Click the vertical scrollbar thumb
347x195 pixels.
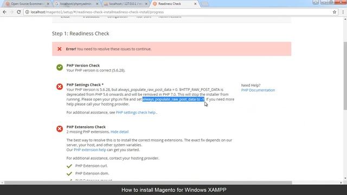pyautogui.click(x=345, y=75)
